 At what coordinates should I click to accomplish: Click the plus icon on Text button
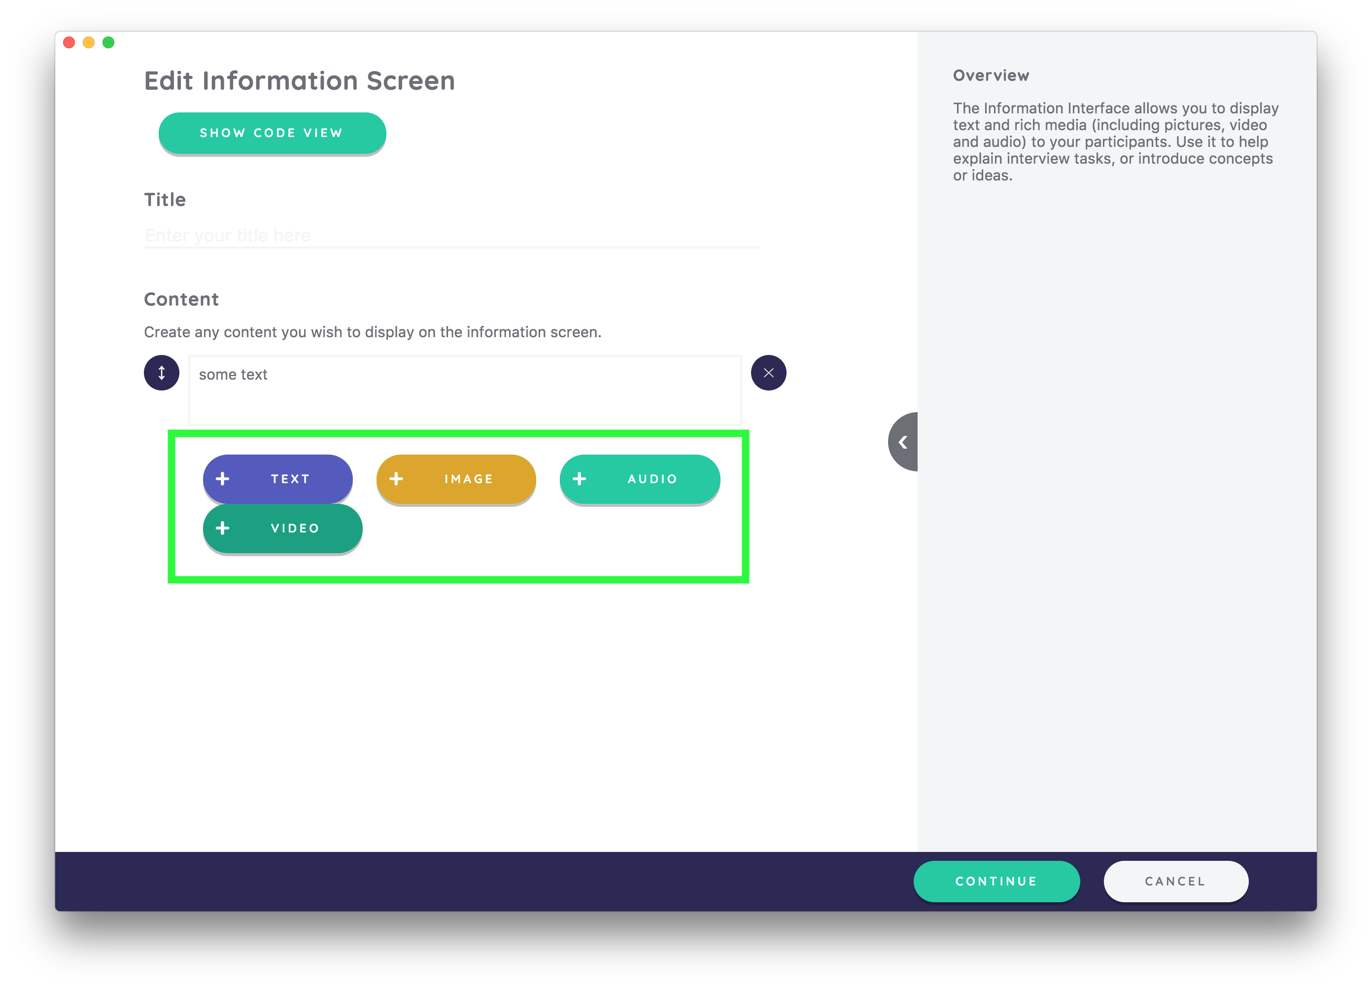223,479
